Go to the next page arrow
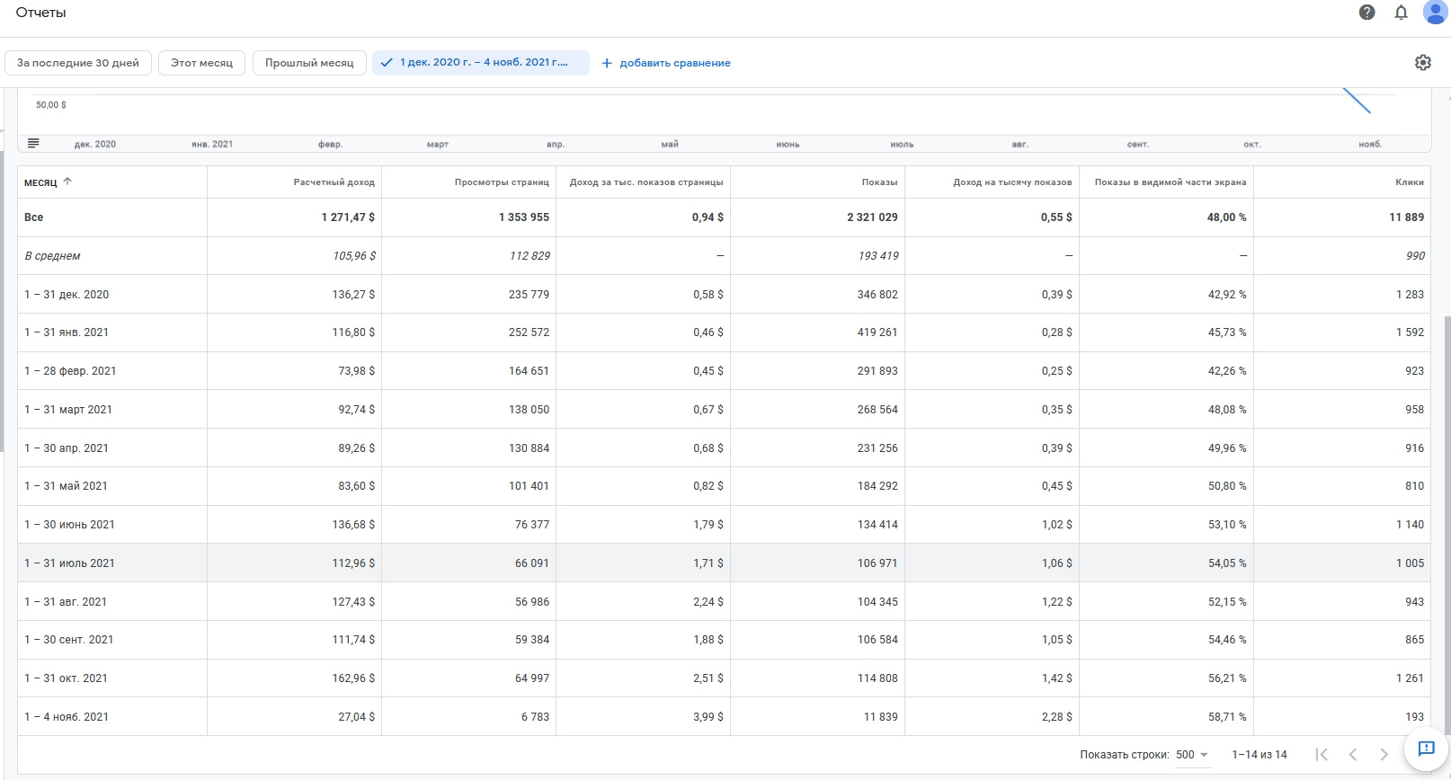Viewport: 1451px width, 780px height. tap(1384, 755)
